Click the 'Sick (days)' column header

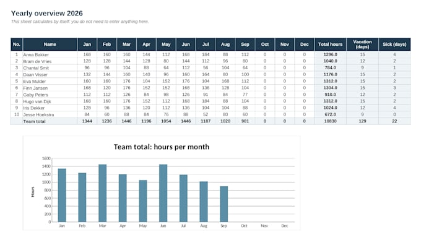pos(394,45)
